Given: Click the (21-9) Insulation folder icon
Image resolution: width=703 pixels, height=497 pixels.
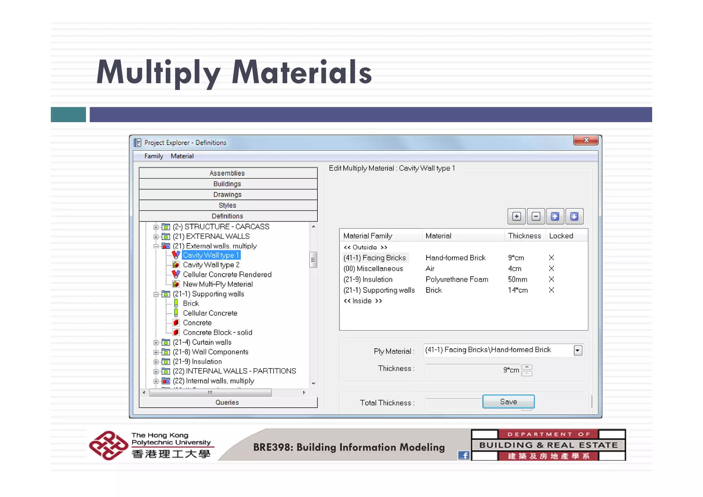Looking at the screenshot, I should pos(166,361).
